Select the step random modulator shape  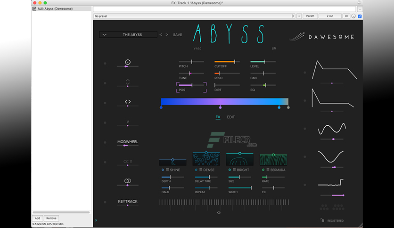click(x=330, y=183)
